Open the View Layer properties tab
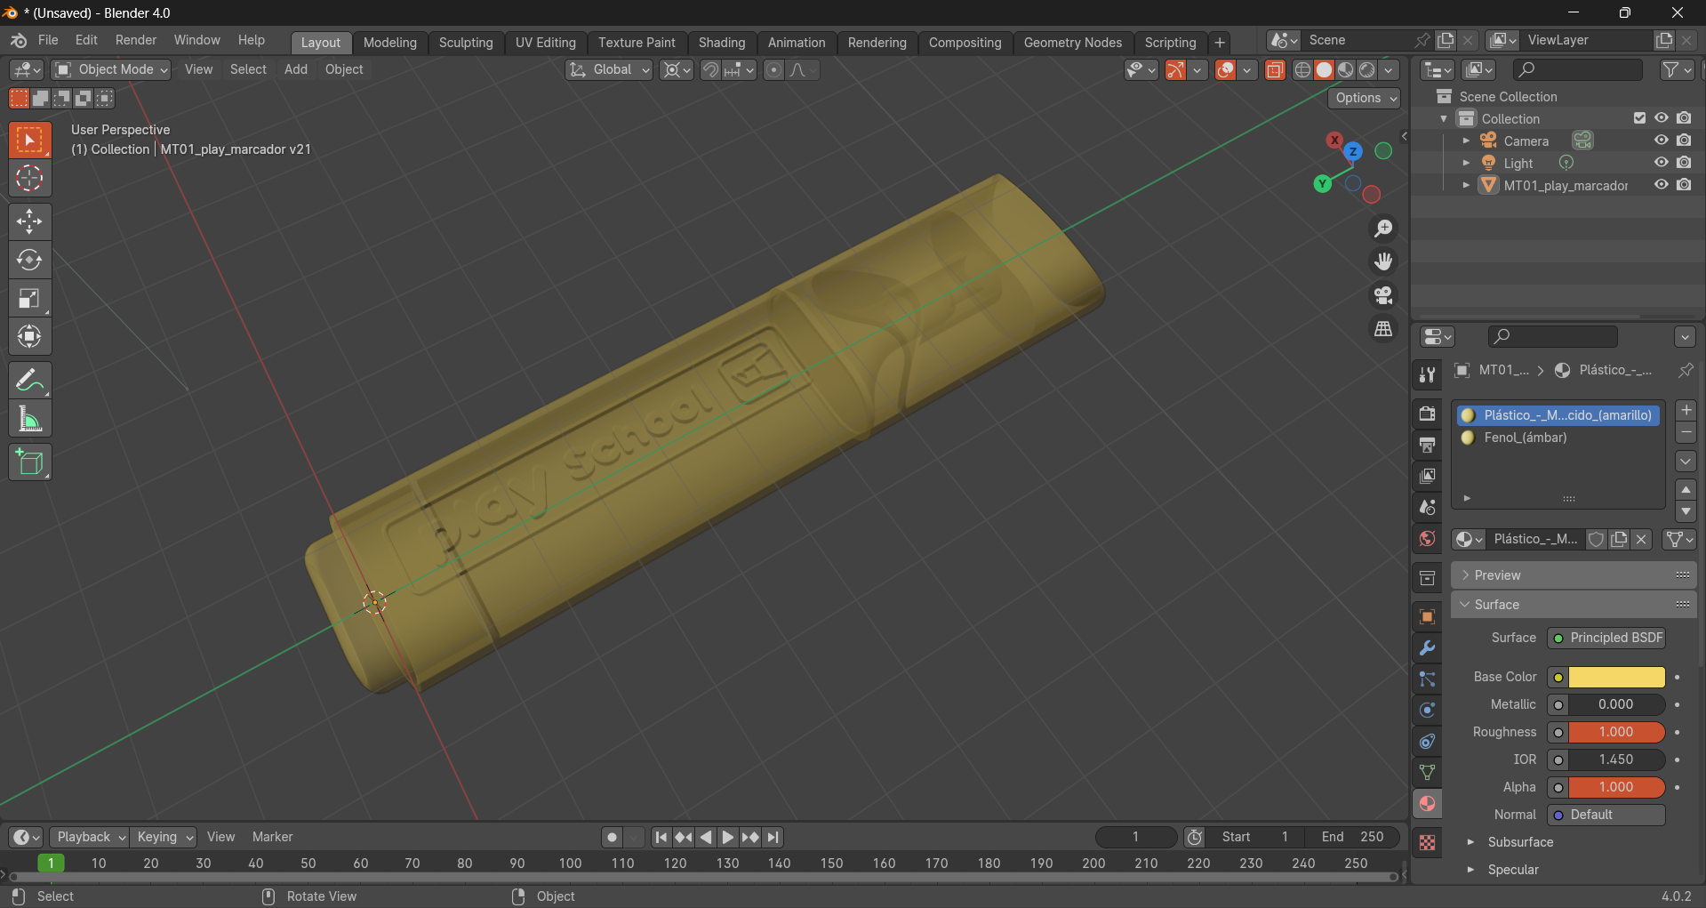The image size is (1706, 908). pos(1427,476)
